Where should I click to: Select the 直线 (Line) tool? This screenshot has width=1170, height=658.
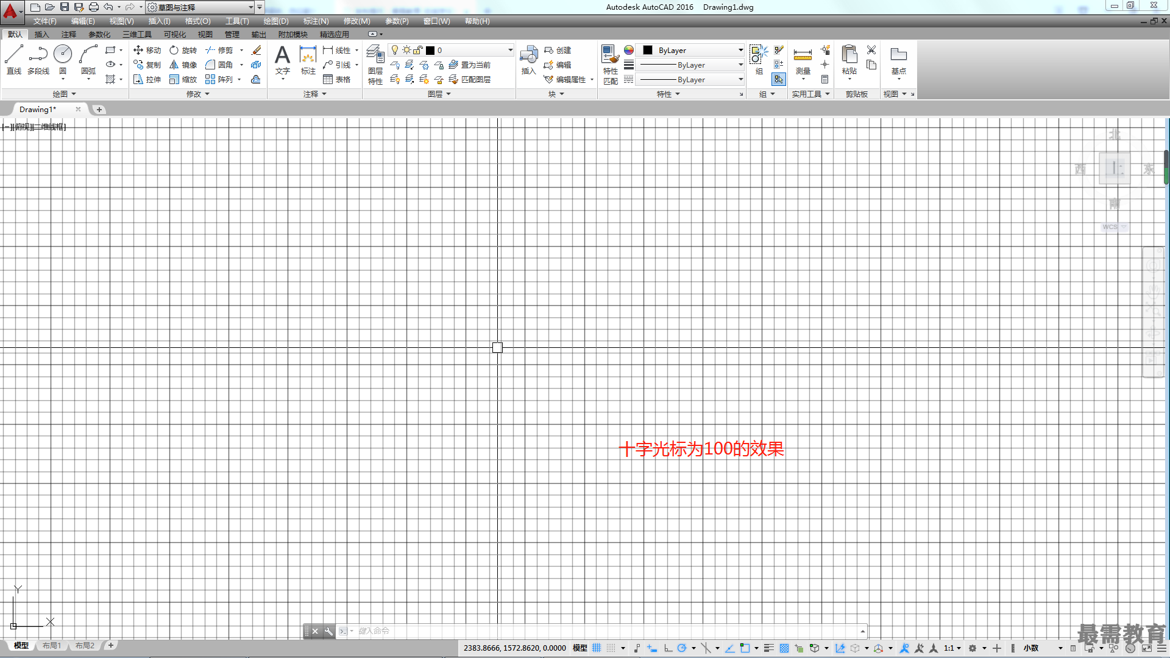pyautogui.click(x=13, y=60)
